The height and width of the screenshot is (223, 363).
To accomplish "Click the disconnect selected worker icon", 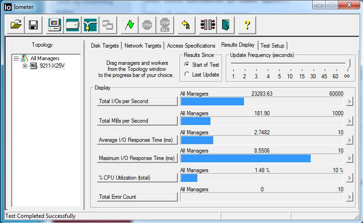I will [208, 25].
